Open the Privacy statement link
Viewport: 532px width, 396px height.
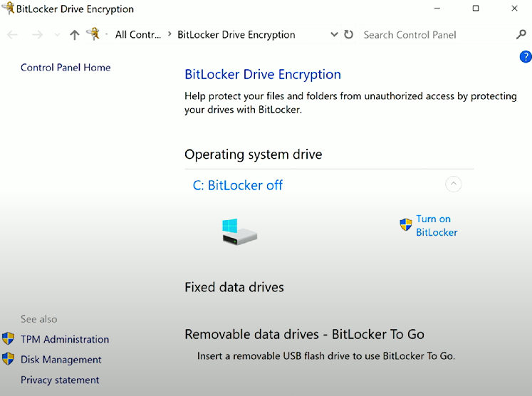(x=60, y=380)
